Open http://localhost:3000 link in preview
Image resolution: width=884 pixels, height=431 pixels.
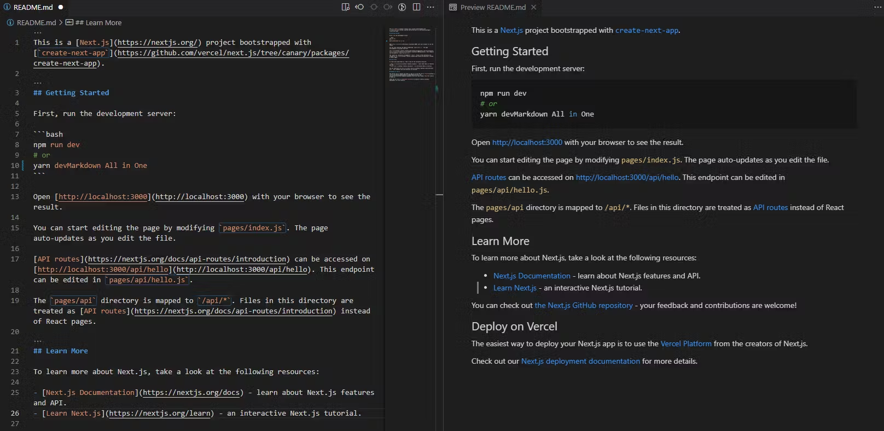527,142
